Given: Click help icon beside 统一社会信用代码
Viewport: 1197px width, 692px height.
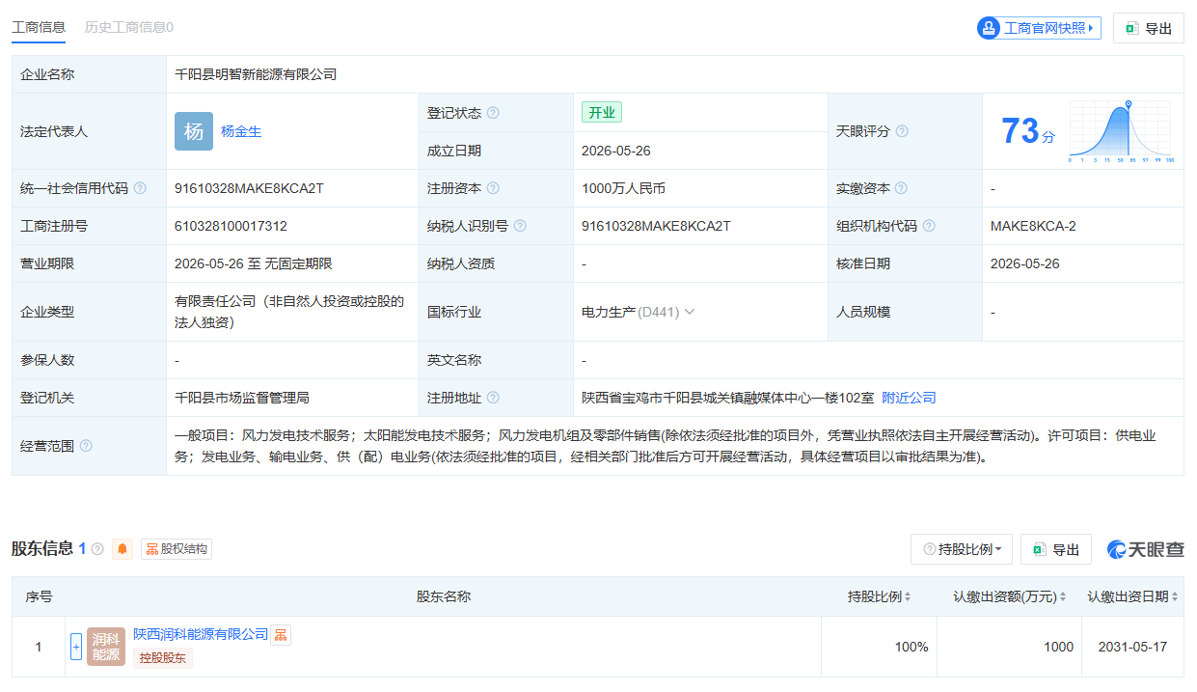Looking at the screenshot, I should pos(140,188).
